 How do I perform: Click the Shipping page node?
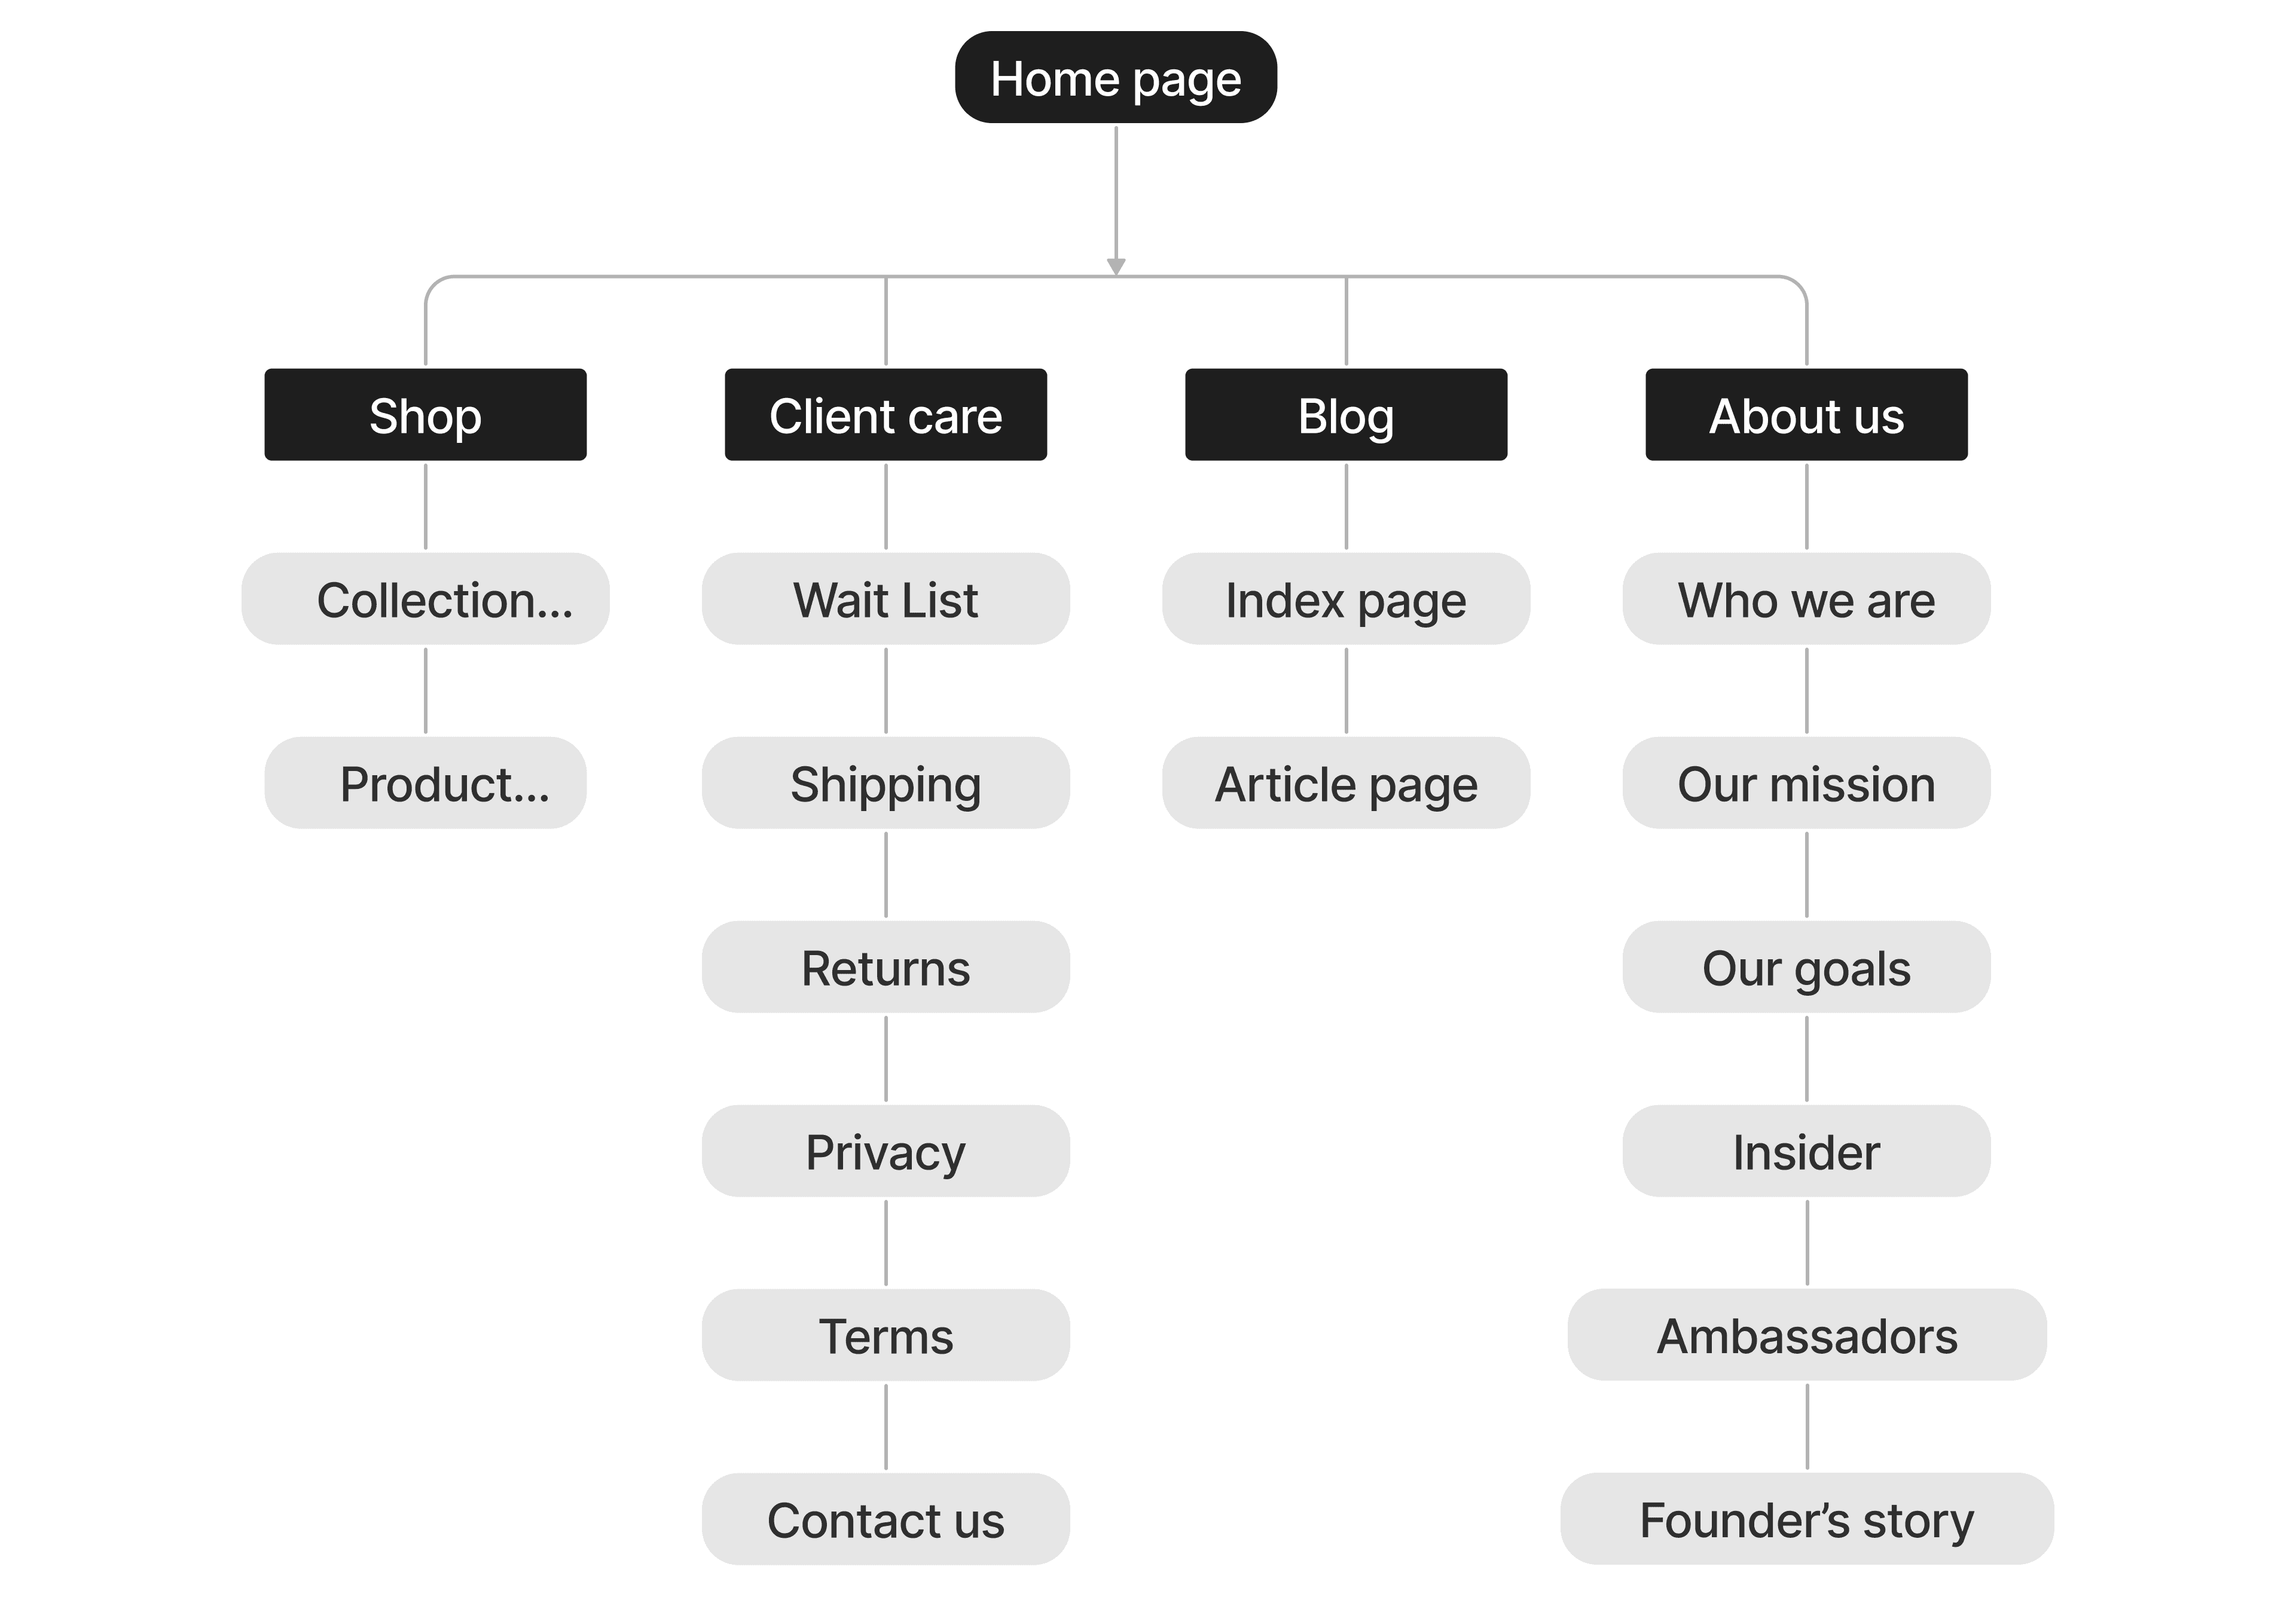tap(885, 782)
